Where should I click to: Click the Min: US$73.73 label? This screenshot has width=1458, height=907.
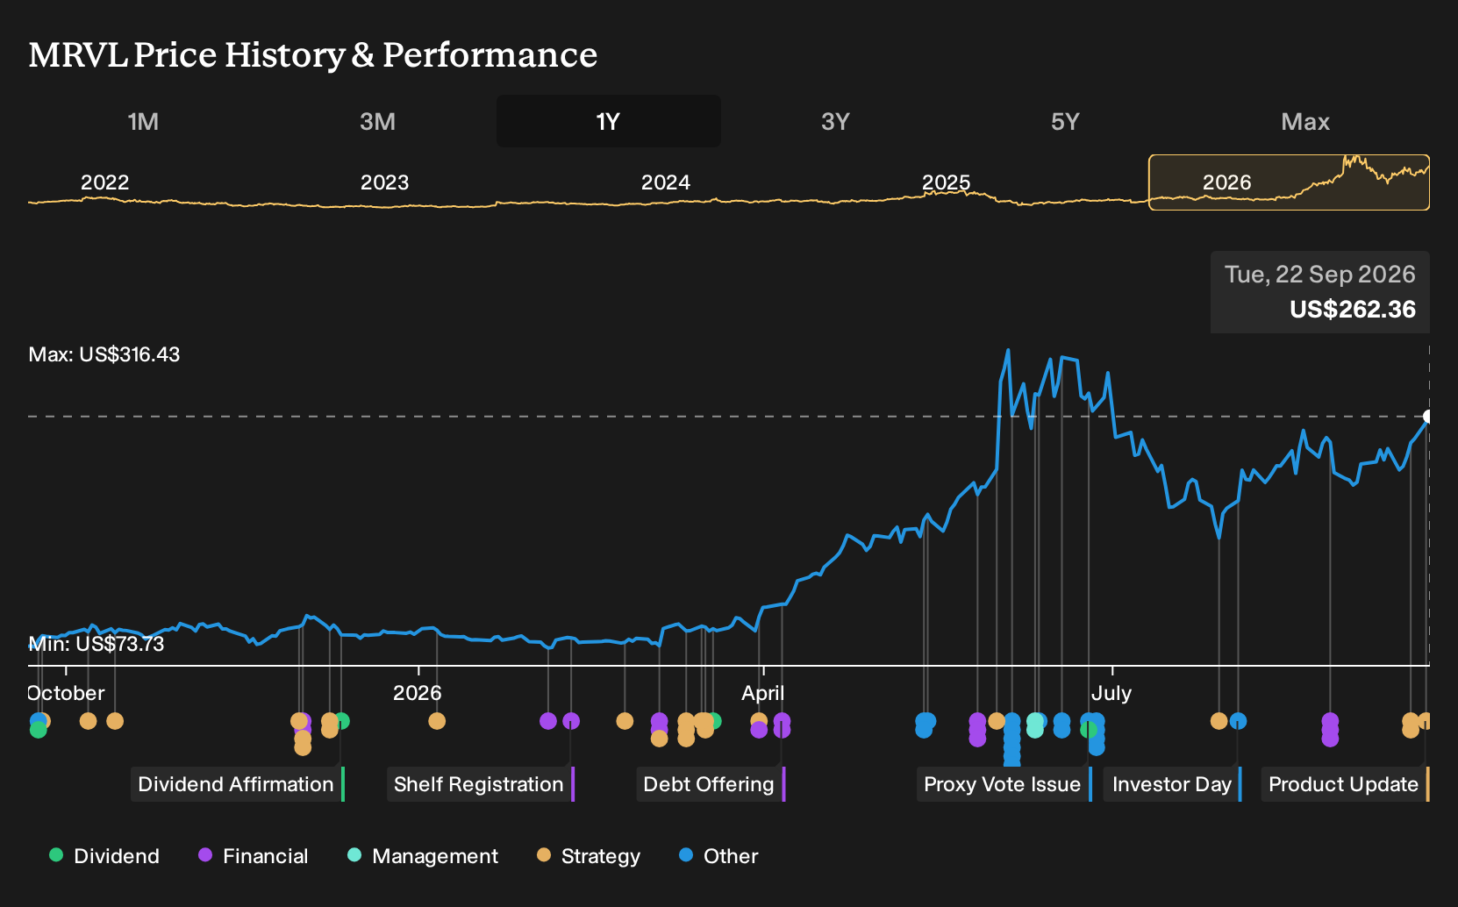click(x=96, y=644)
